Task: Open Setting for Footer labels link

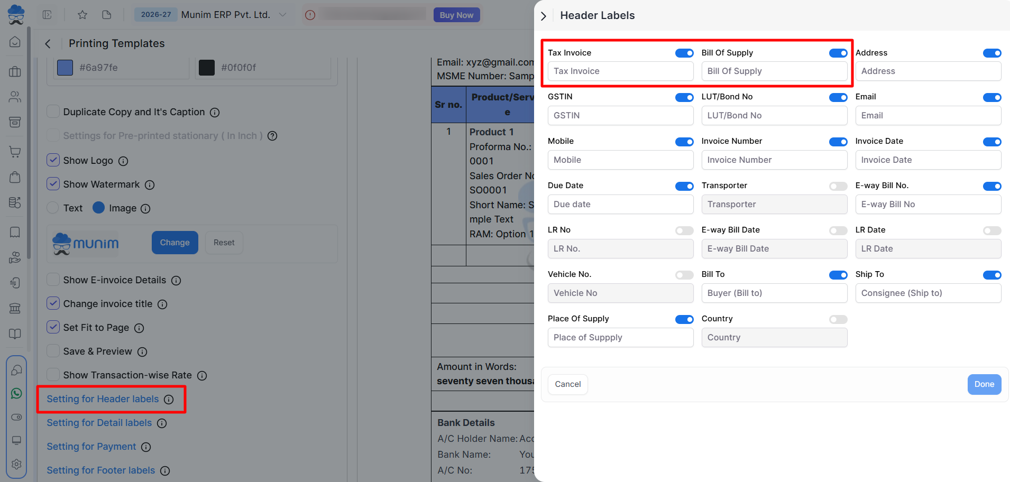Action: [x=100, y=470]
